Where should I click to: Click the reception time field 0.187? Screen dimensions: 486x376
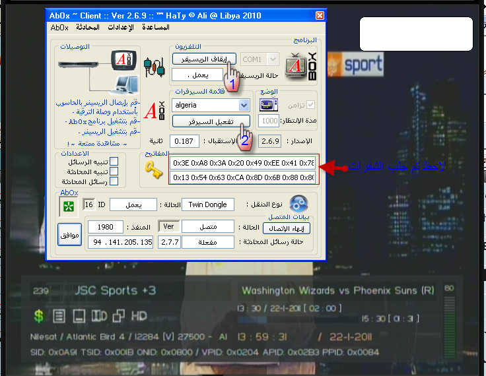tap(184, 141)
